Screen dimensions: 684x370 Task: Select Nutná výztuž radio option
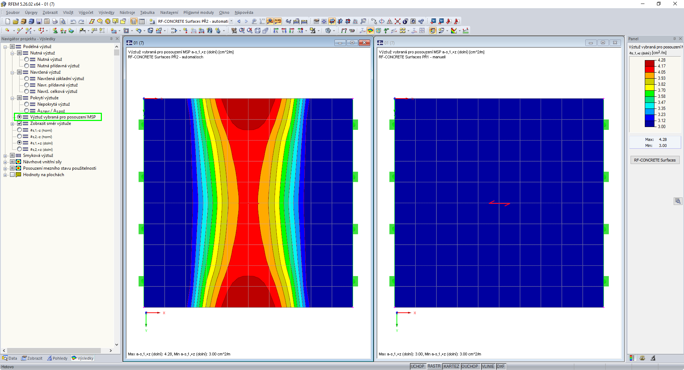(27, 59)
